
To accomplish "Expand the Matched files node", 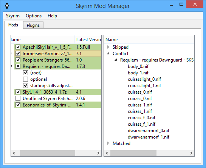I will click(x=108, y=143).
